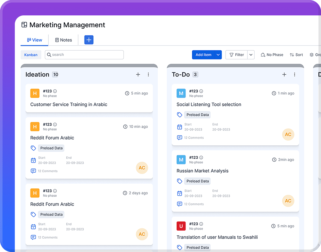Click the Group layers icon
Screen dimensions: 321x252
[312, 54]
